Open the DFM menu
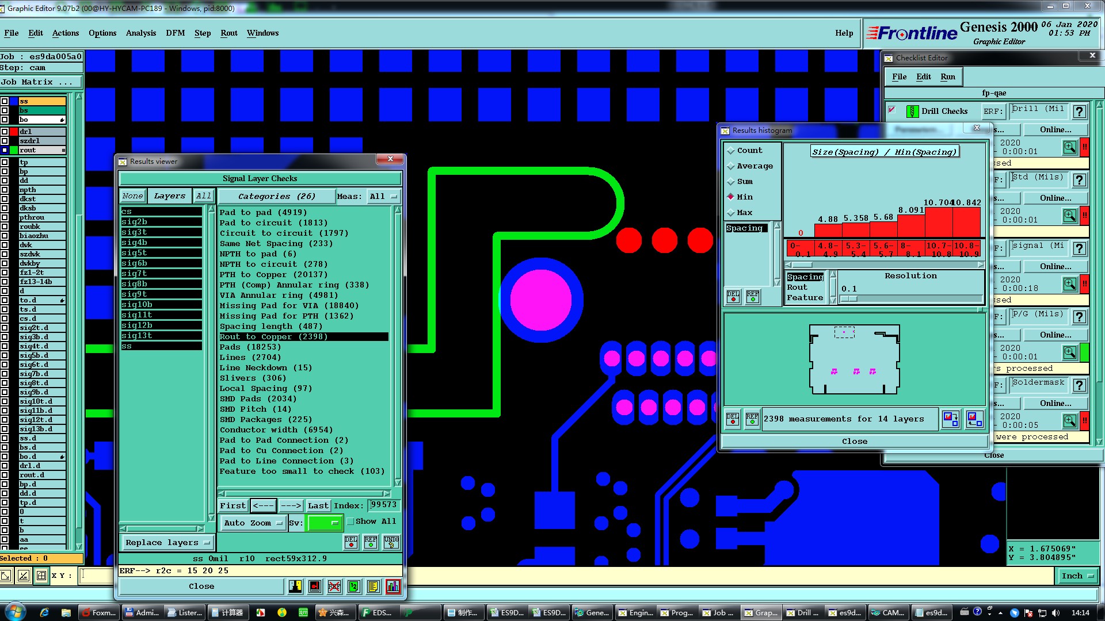1105x621 pixels. tap(176, 33)
